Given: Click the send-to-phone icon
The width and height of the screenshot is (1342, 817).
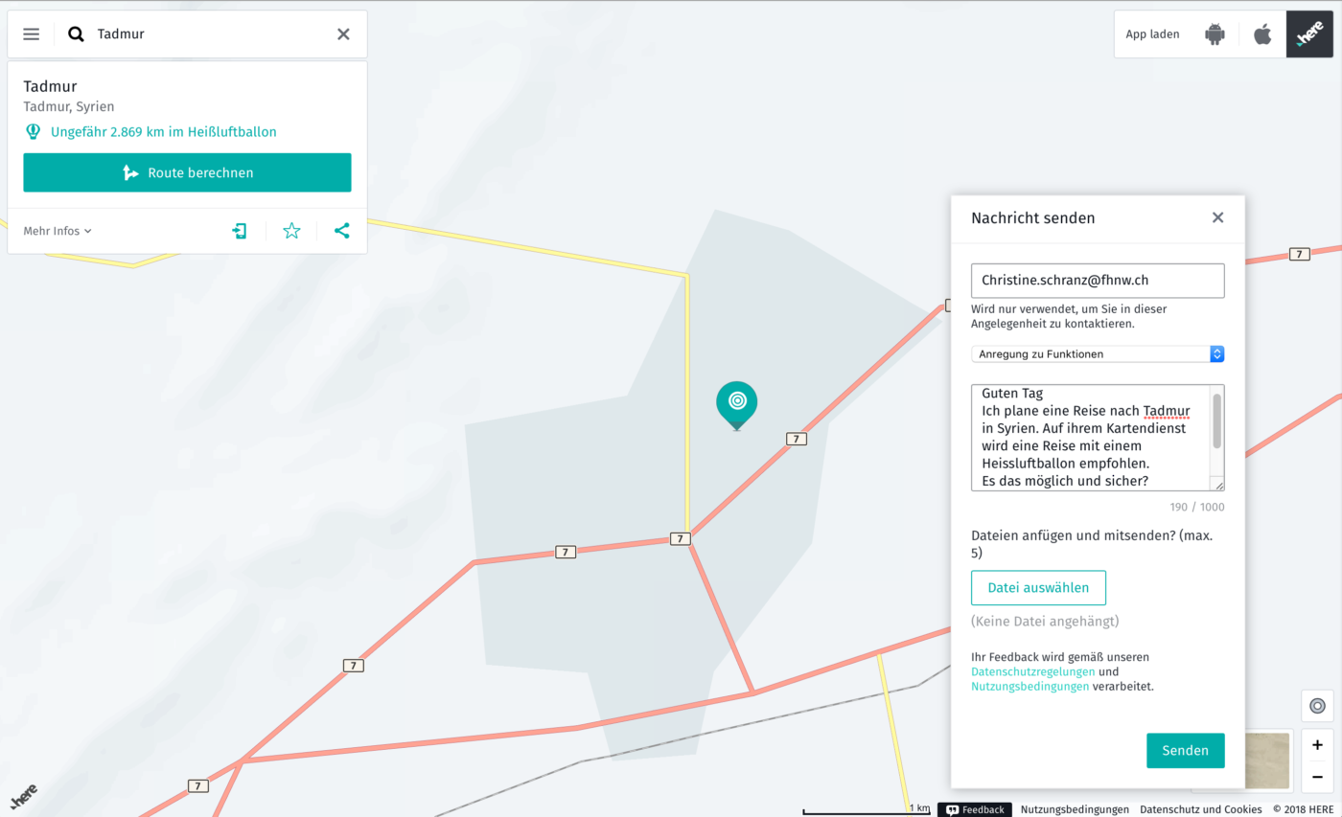Looking at the screenshot, I should point(240,231).
